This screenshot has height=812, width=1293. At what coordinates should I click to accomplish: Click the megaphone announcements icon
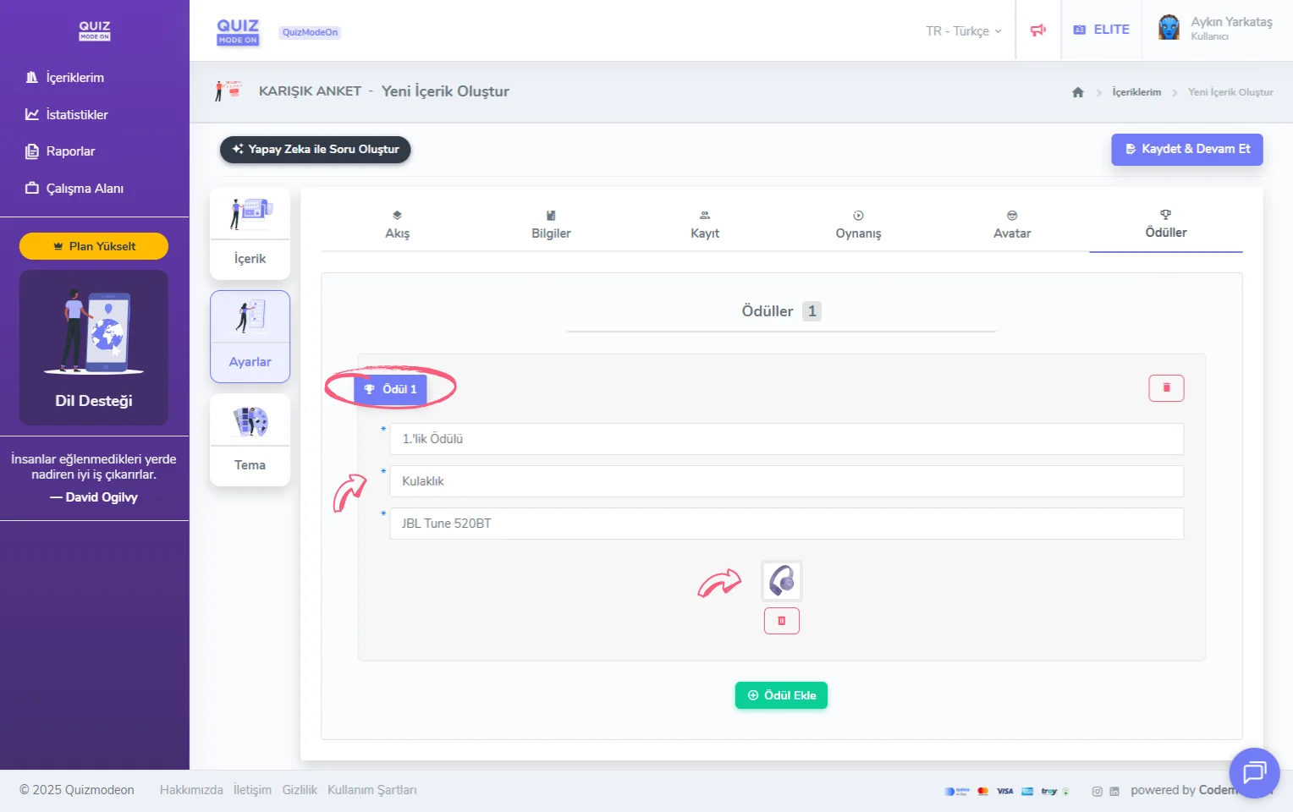[1038, 30]
